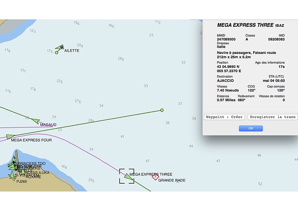Click the Relèvement value 080°
The height and width of the screenshot is (211, 298).
[242, 100]
